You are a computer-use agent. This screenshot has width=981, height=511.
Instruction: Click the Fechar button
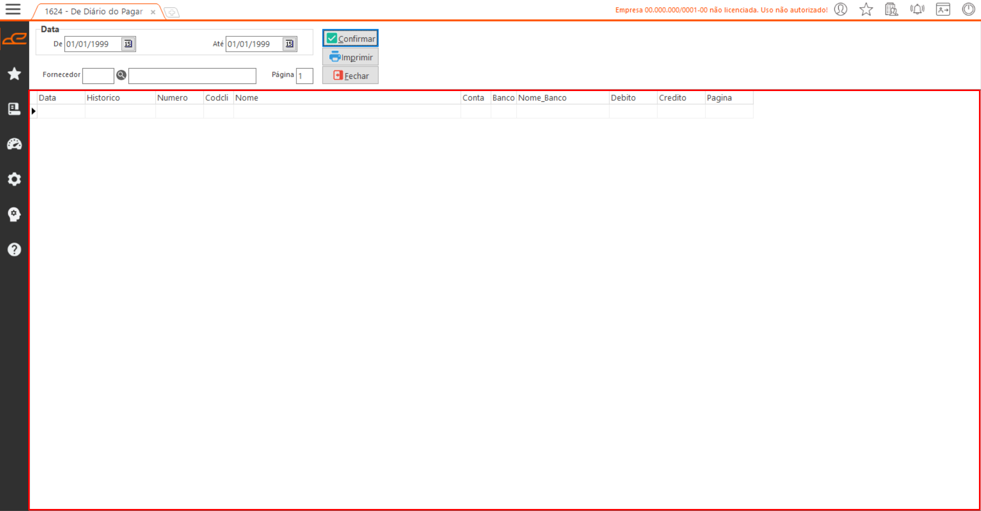click(350, 76)
